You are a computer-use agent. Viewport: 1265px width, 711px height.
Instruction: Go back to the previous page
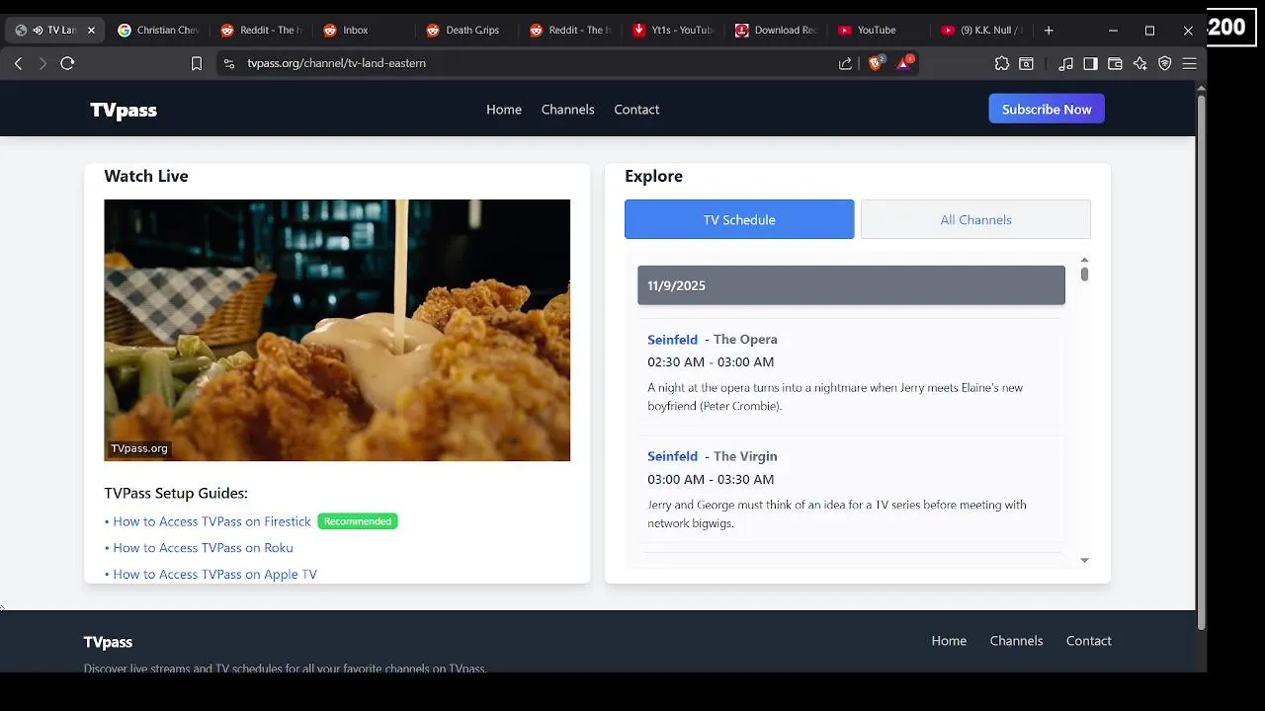pyautogui.click(x=18, y=63)
